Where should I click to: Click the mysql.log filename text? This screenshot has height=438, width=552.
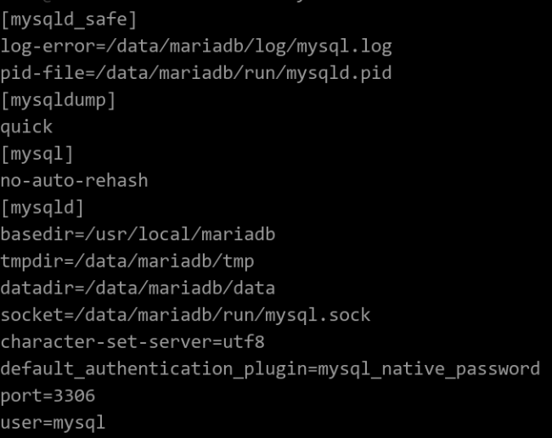click(x=344, y=47)
